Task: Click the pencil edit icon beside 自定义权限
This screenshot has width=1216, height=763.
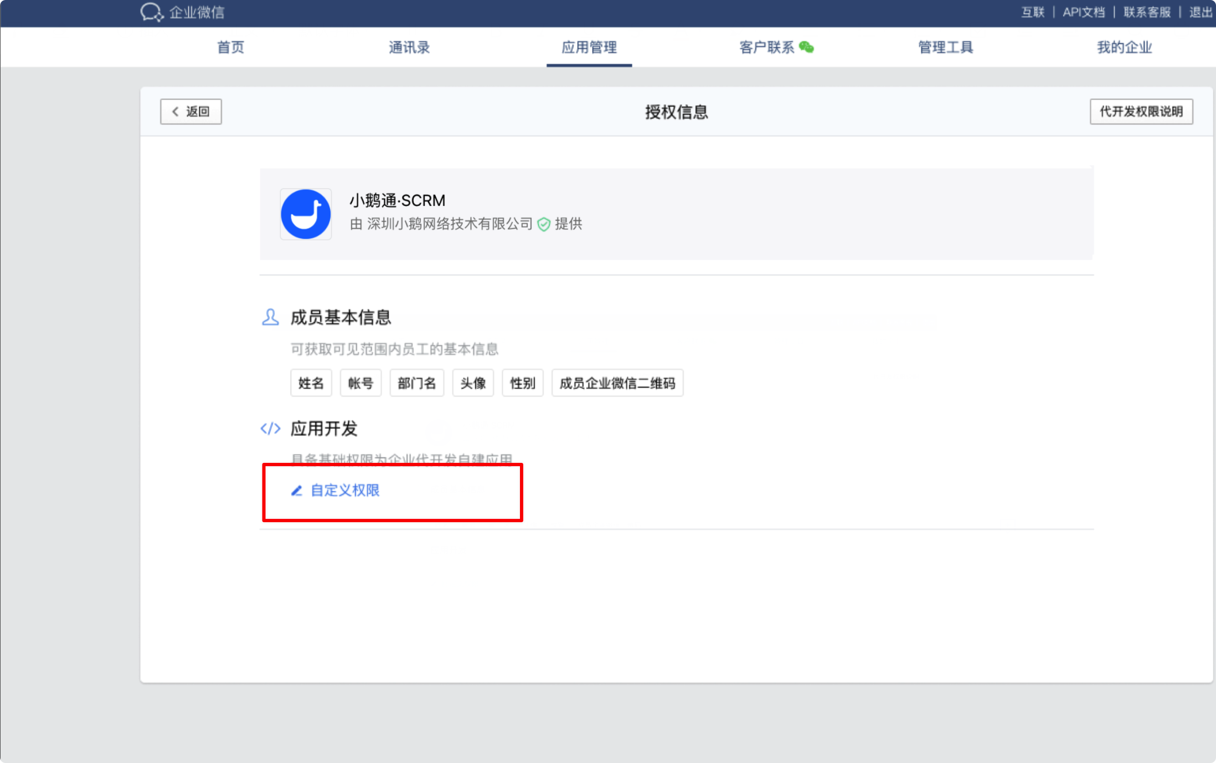Action: 297,491
